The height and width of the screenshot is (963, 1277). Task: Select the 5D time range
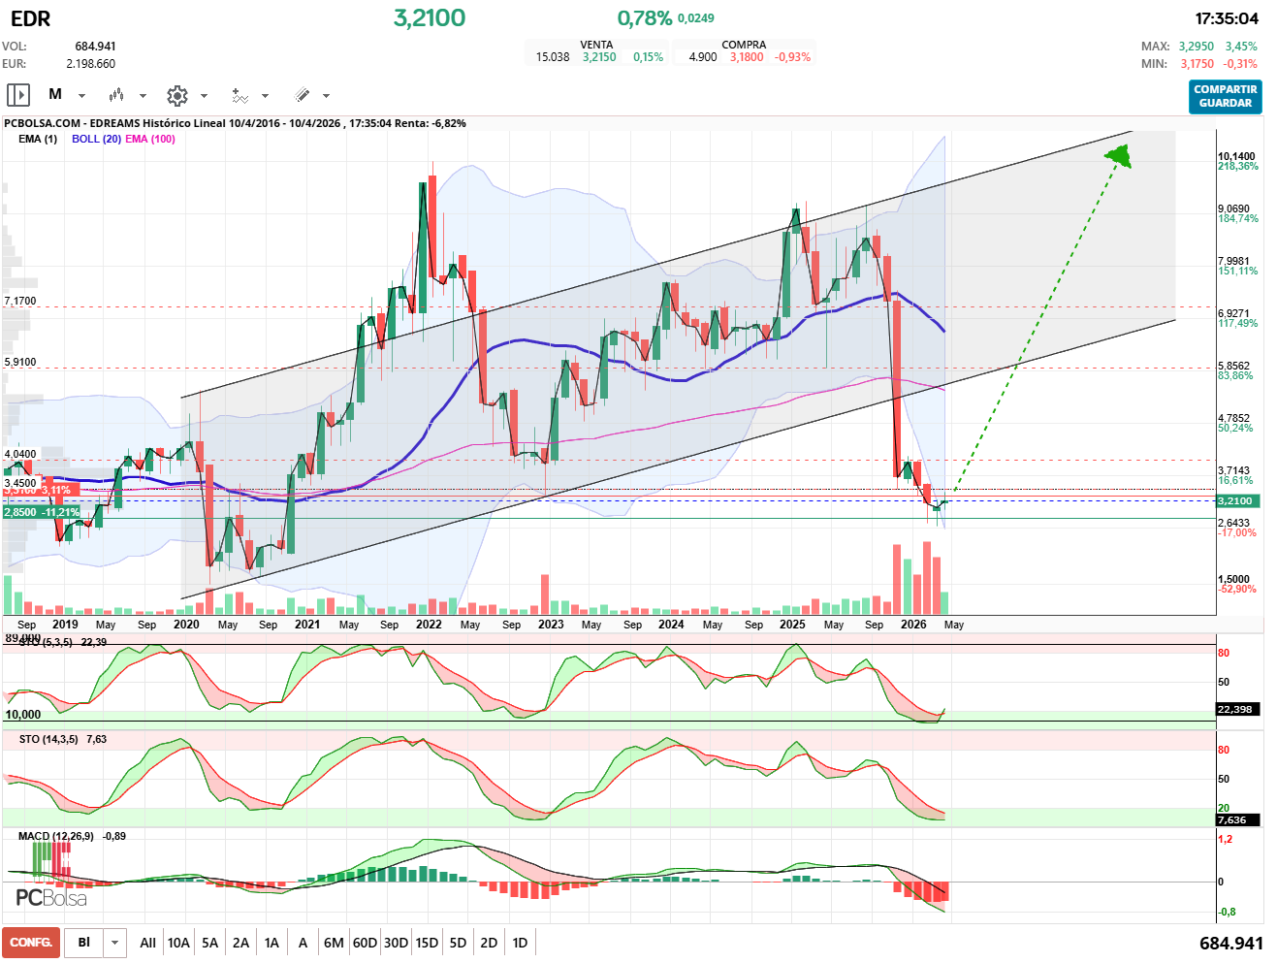pos(458,943)
